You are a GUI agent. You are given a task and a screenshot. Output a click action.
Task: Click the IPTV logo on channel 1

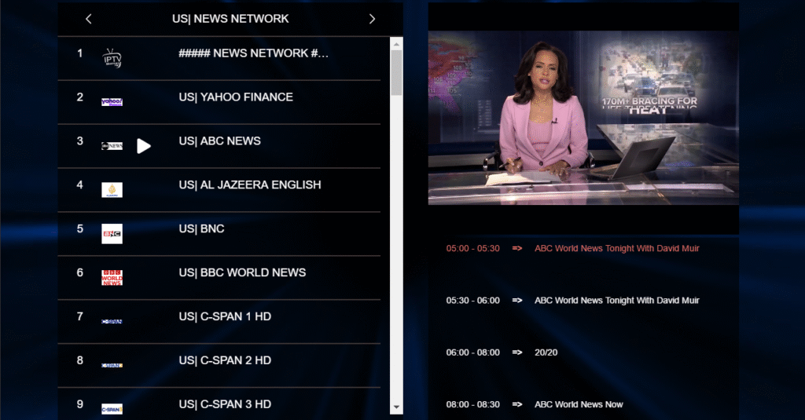112,58
